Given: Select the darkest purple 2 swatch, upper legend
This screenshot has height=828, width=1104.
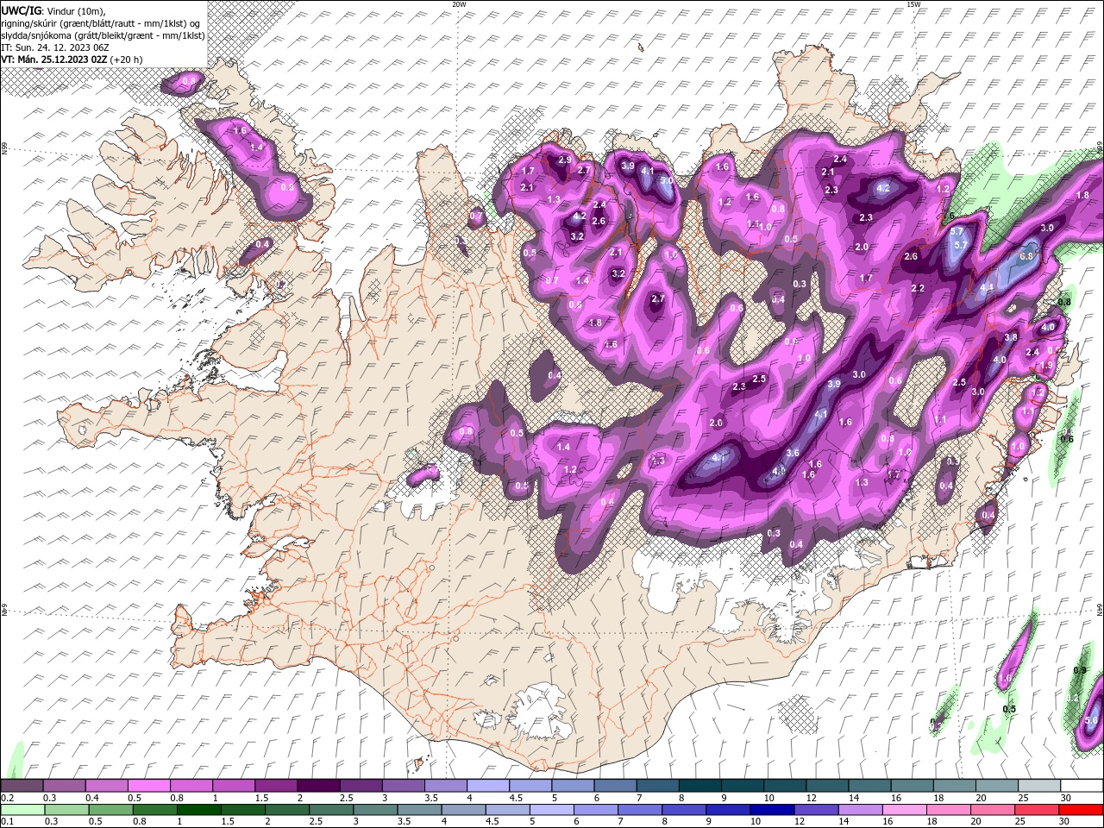Looking at the screenshot, I should coord(318,786).
